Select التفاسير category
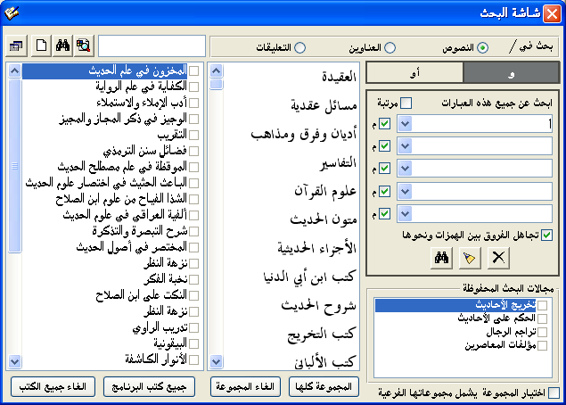This screenshot has height=405, width=566. [338, 163]
